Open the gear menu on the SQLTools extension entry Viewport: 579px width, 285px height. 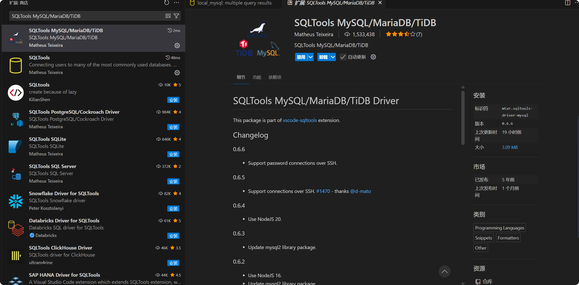177,73
